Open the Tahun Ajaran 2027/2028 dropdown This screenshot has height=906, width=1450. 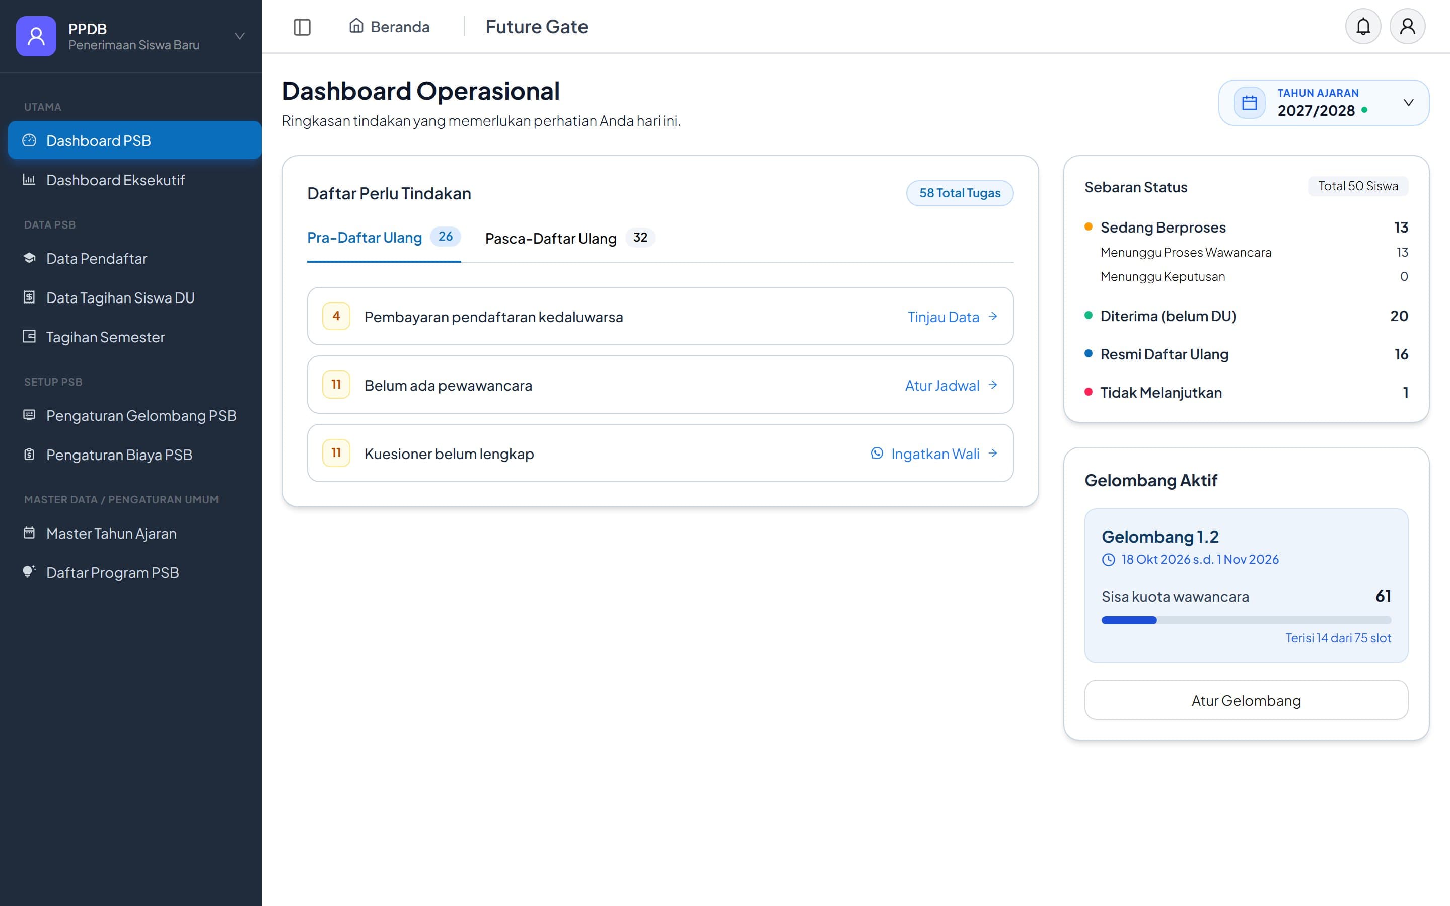pos(1324,103)
